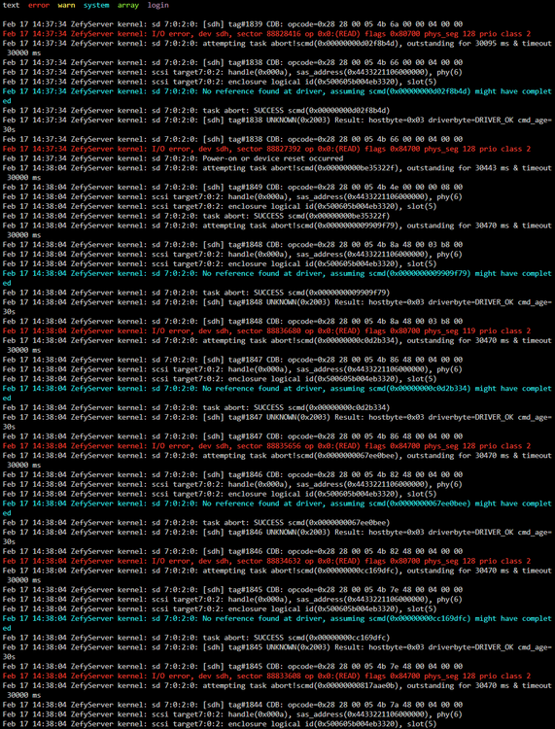Click the 'Power-on or device reset occurred' line
The width and height of the screenshot is (555, 729).
[x=173, y=158]
